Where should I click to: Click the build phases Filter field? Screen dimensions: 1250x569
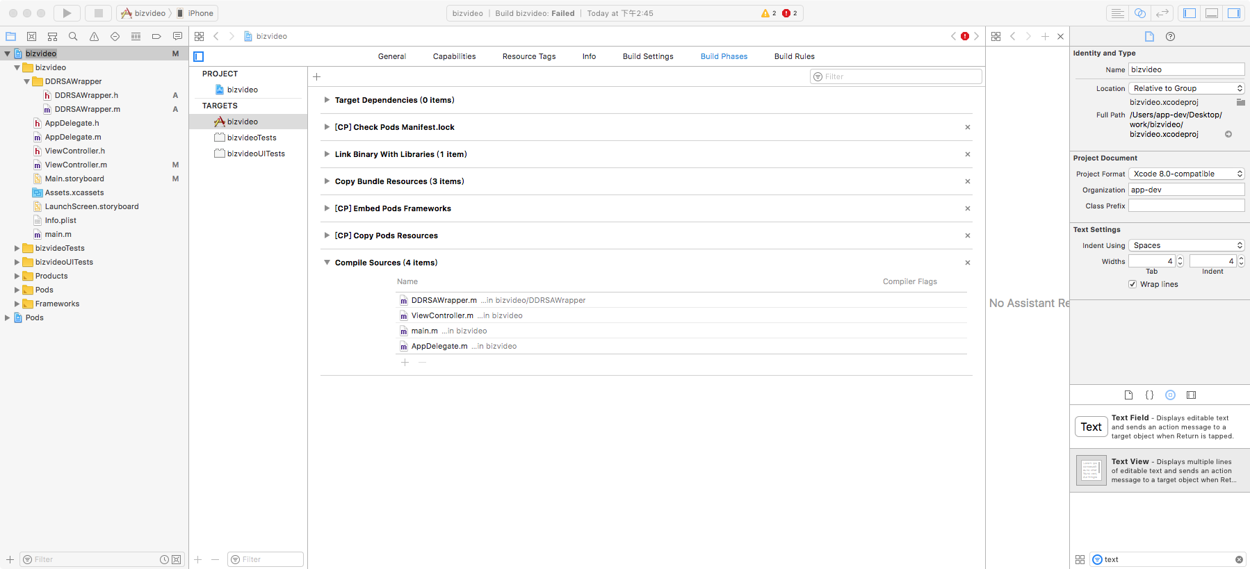896,76
